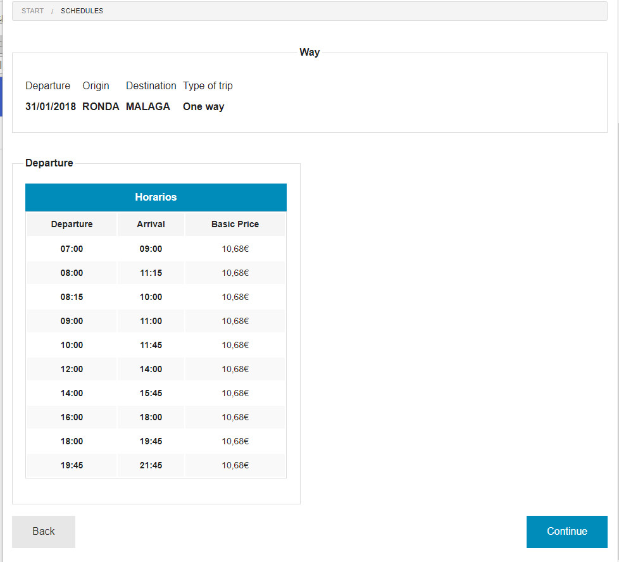
Task: Select the 08:00 departure row
Action: tap(72, 273)
